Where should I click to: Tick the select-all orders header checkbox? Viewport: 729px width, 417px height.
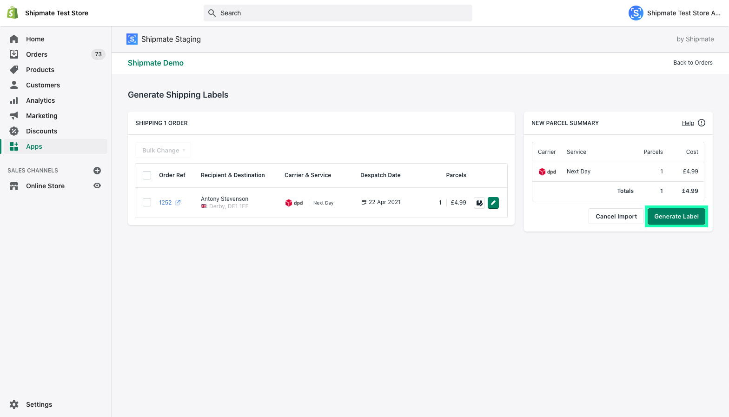147,175
